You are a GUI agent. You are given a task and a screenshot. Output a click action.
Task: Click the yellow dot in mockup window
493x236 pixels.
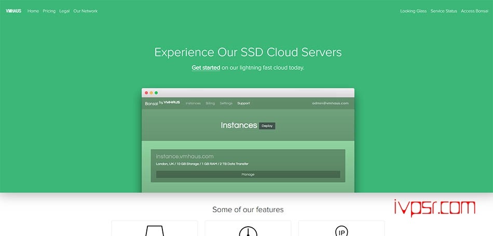pos(151,93)
